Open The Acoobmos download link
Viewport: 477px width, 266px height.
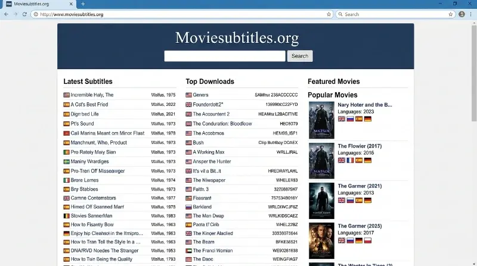click(x=208, y=133)
